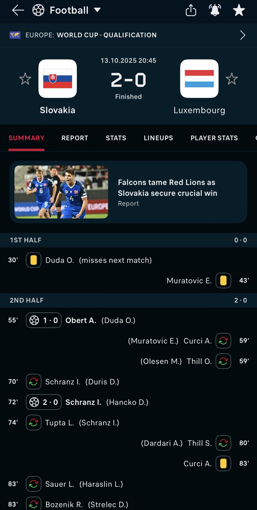This screenshot has width=257, height=510.
Task: Tap the Curci A. yellow card at 83'
Action: (x=223, y=464)
